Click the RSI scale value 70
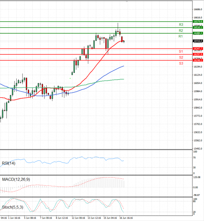Screen dimensions: 204x221 pos(194,158)
